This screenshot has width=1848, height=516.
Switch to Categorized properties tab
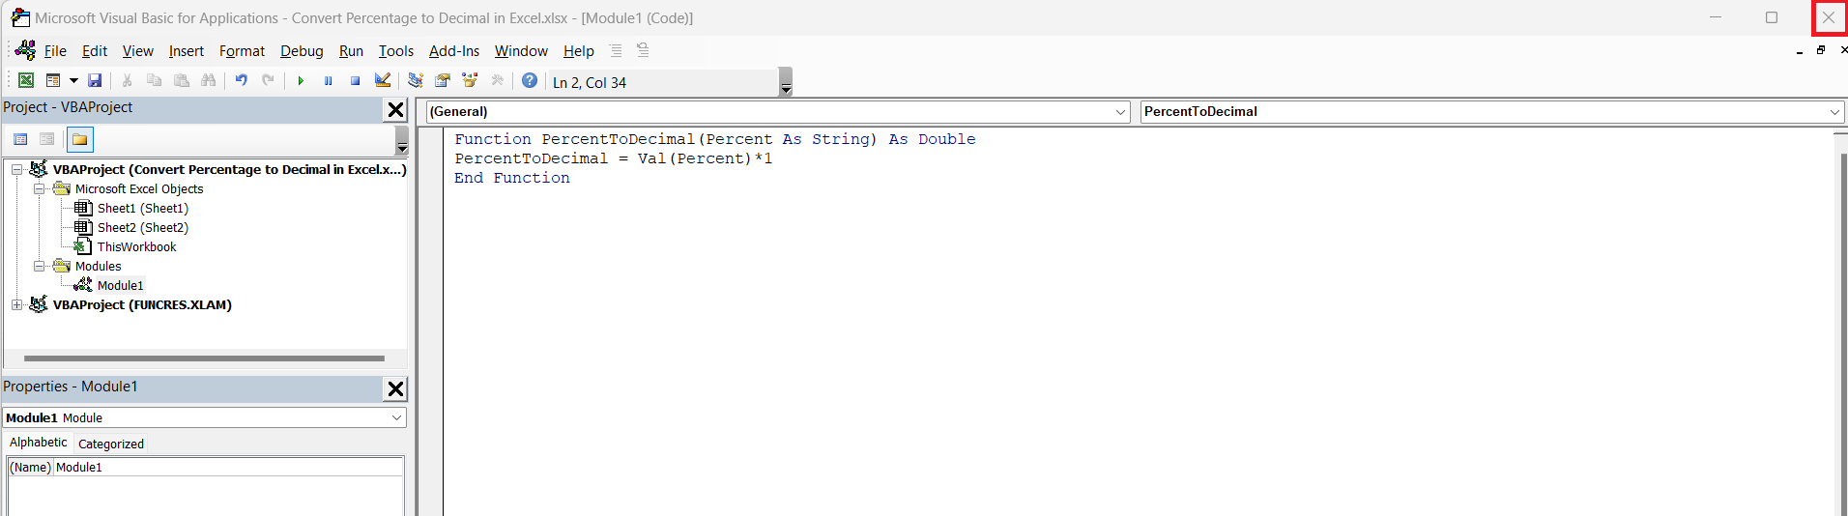(111, 444)
